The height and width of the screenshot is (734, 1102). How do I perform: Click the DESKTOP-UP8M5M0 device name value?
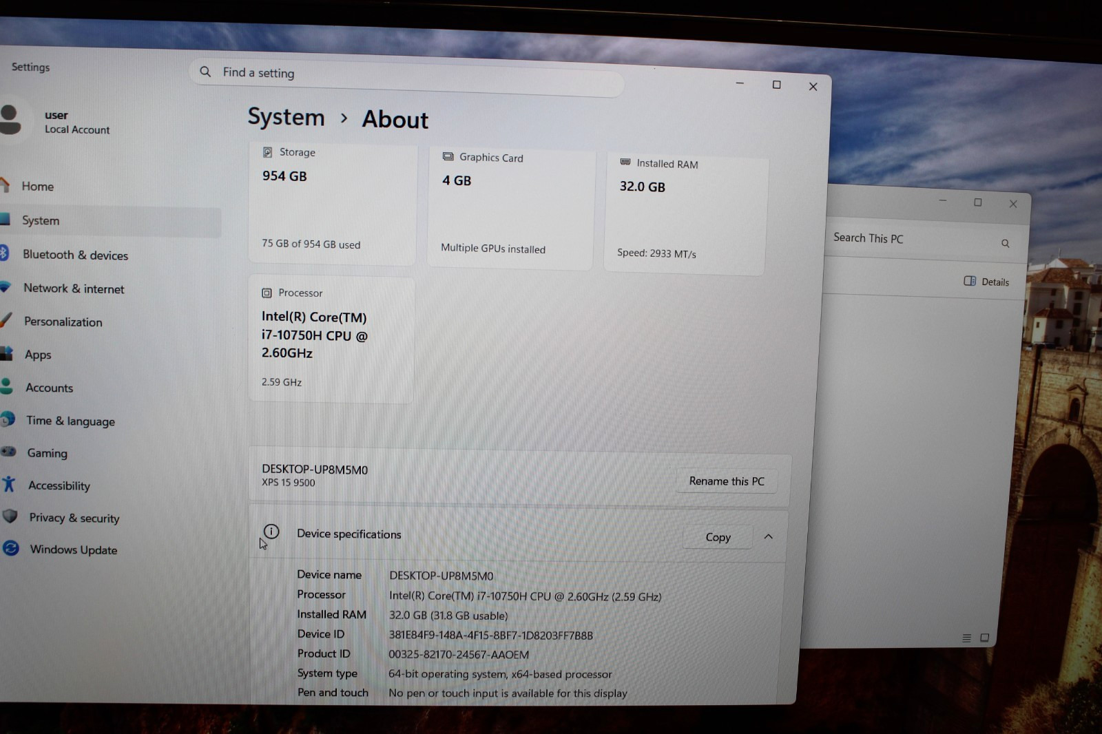441,576
